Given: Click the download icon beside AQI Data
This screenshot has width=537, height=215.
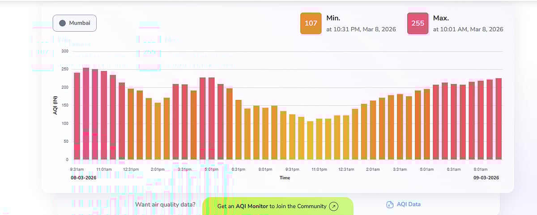Looking at the screenshot, I should [x=389, y=204].
